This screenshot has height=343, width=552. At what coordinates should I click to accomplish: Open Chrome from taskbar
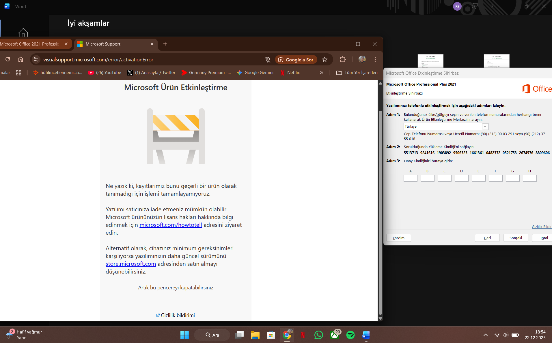[287, 335]
